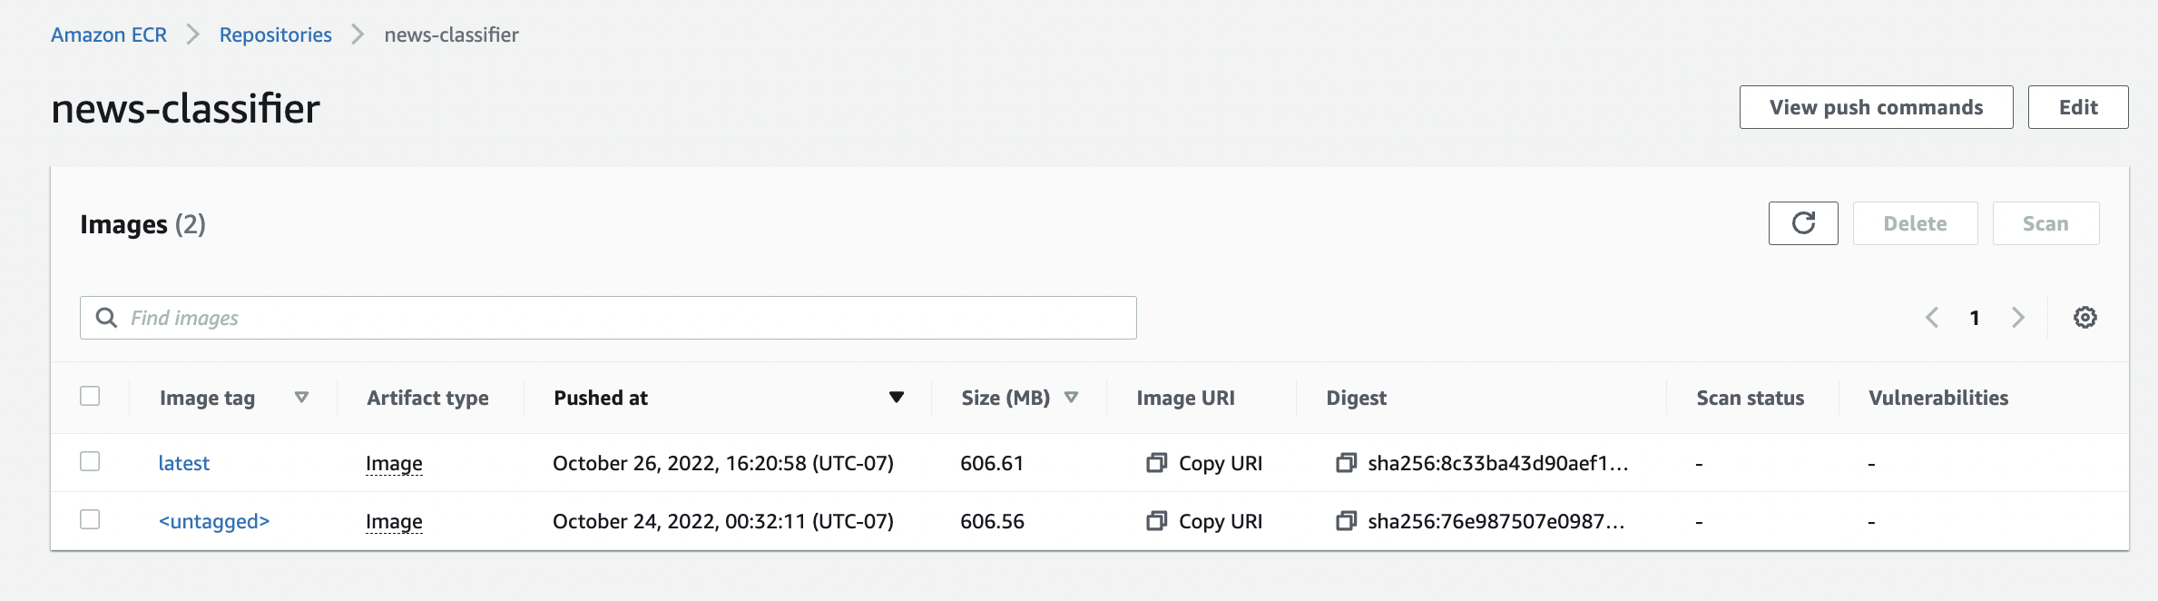Go to previous page arrow
The width and height of the screenshot is (2158, 601).
pos(1932,318)
